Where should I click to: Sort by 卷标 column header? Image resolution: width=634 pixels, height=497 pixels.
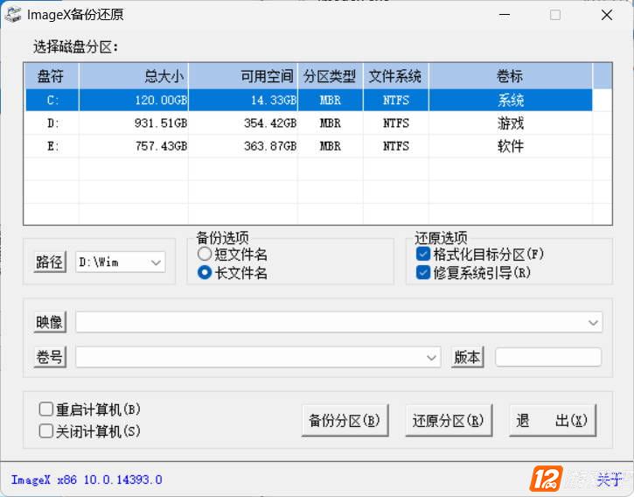click(511, 76)
